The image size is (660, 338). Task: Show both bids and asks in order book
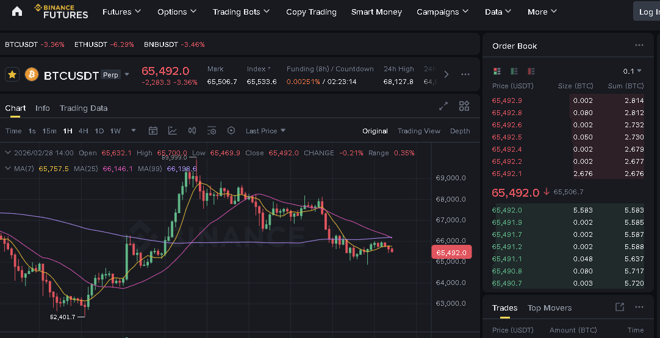tap(497, 71)
